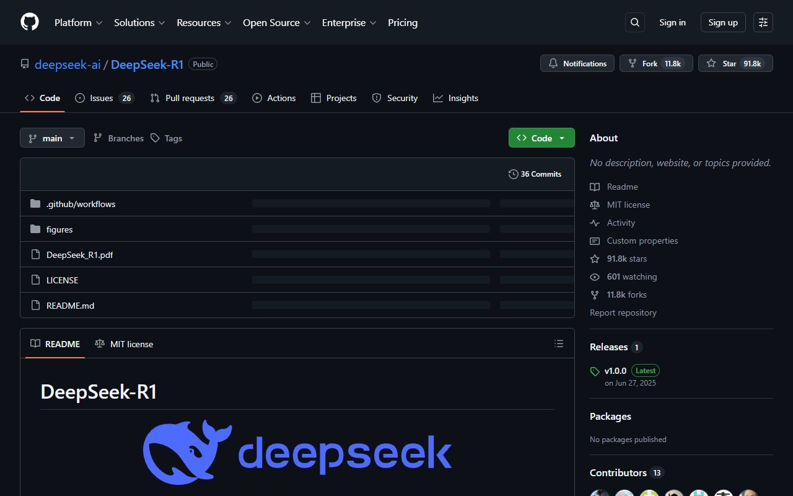Expand the green Code button dropdown
Screen dimensions: 793x496
(x=561, y=138)
